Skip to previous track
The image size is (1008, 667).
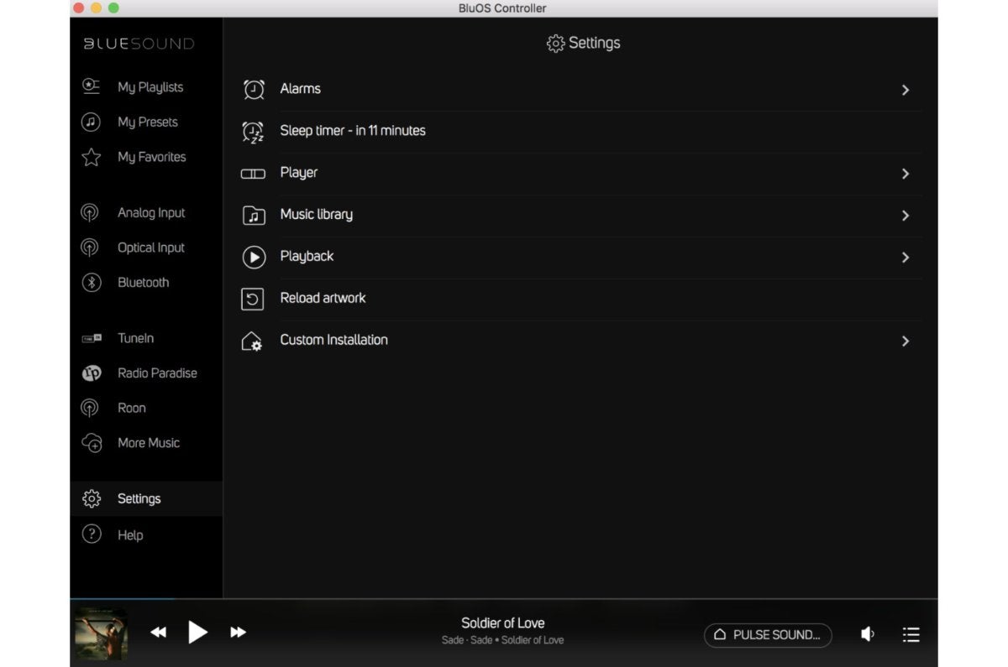[158, 633]
